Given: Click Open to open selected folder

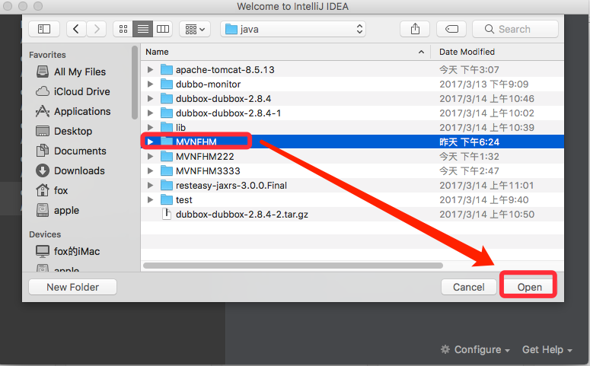Looking at the screenshot, I should point(529,287).
